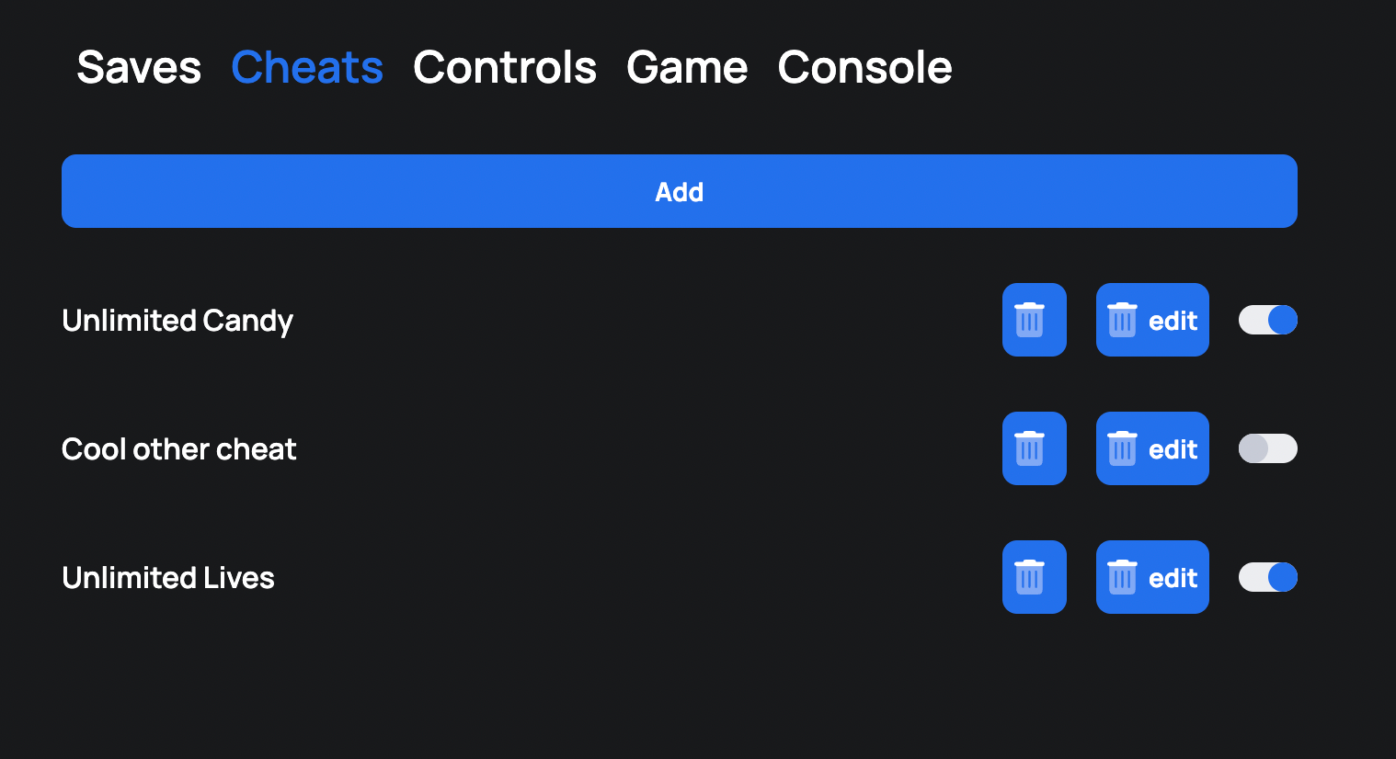The image size is (1396, 759).
Task: Disable the Unlimited Candy toggle
Action: [x=1267, y=320]
